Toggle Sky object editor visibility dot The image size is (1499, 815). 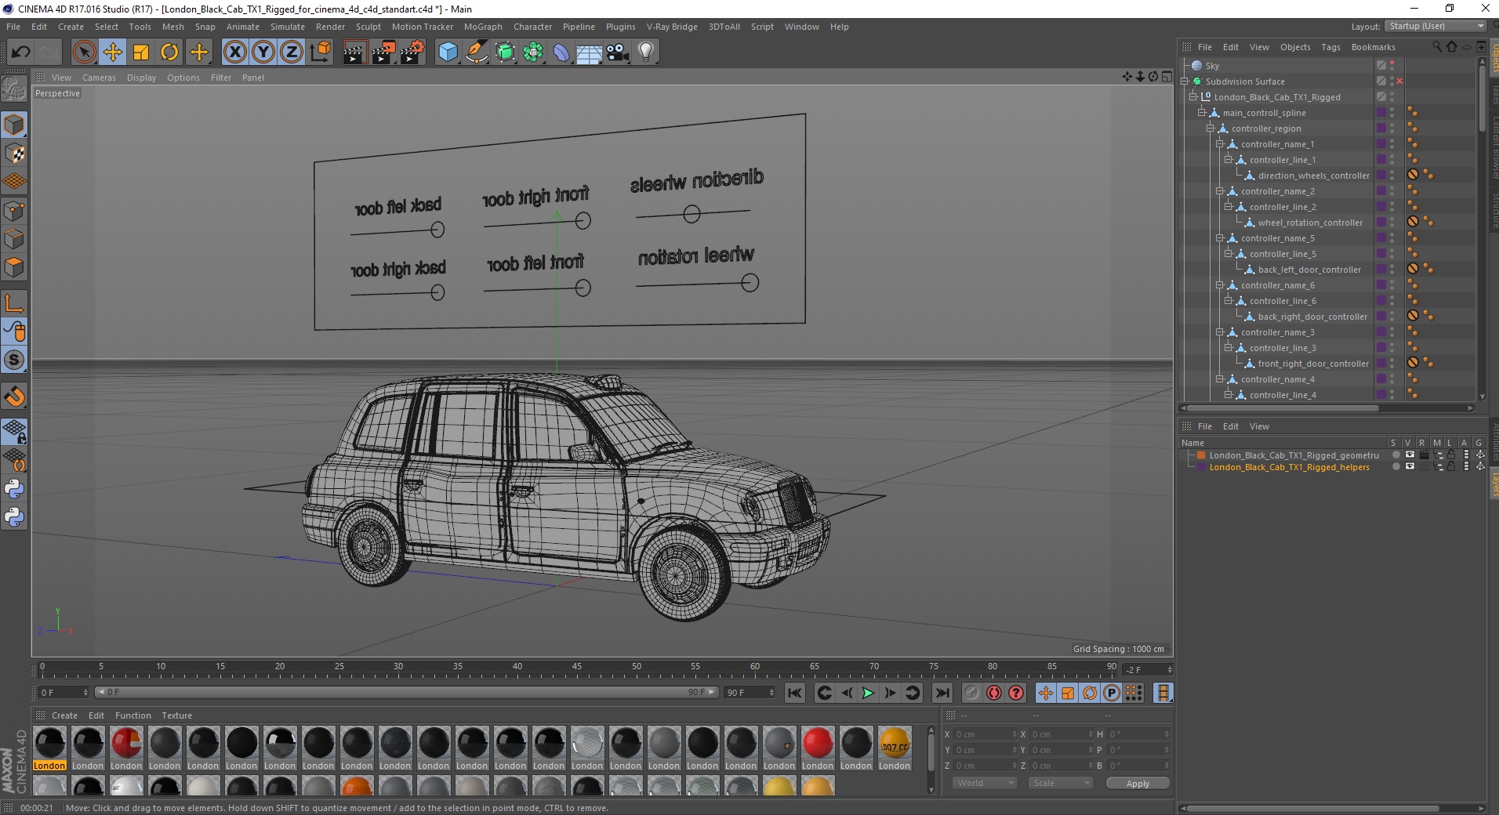[1392, 63]
